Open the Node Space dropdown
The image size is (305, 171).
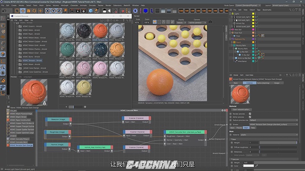247,5
